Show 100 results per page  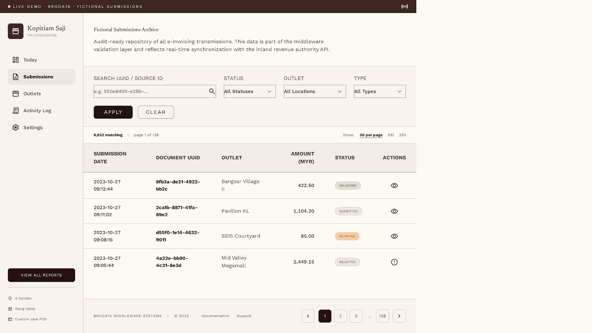[x=391, y=135]
